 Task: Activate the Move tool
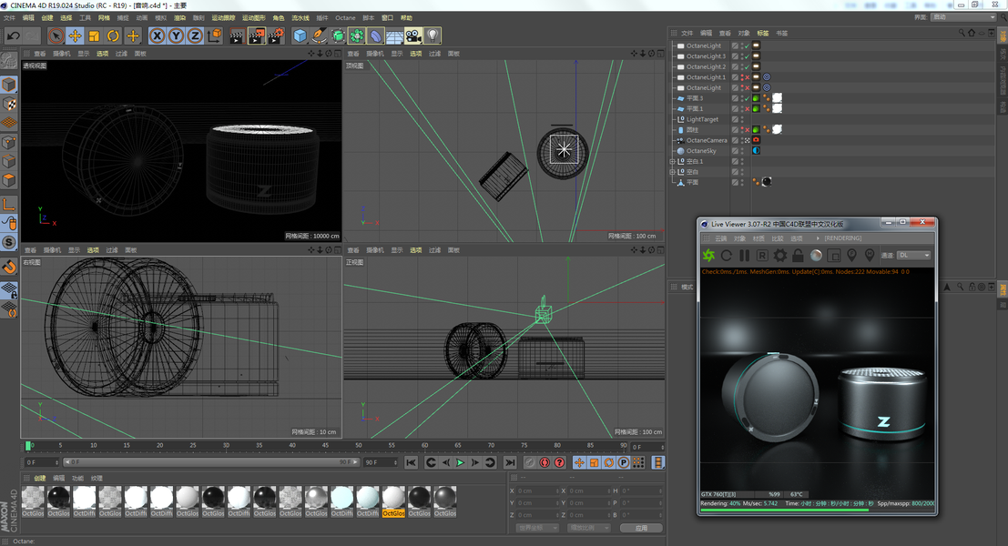coord(75,36)
